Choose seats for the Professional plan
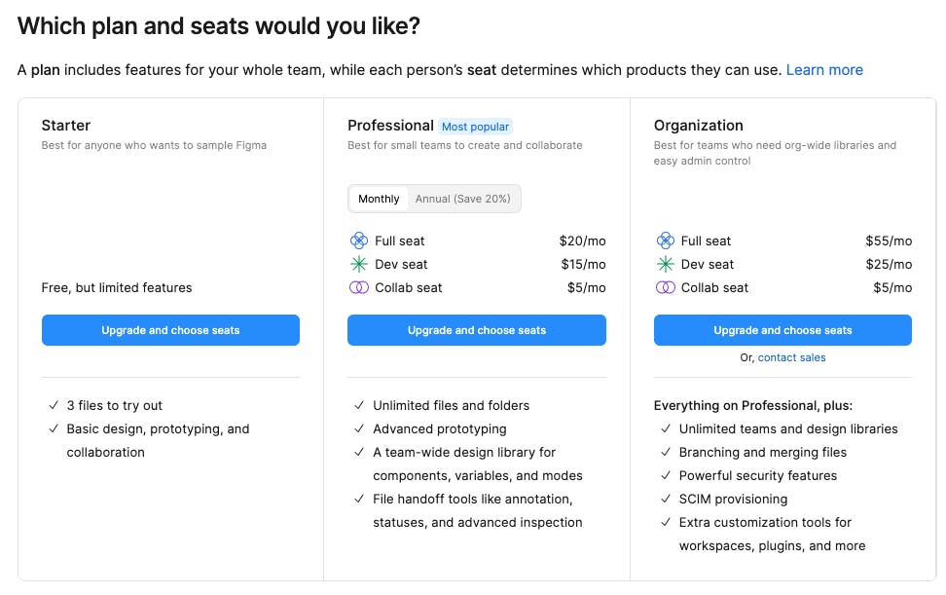Screen dimensions: 946x595 tap(477, 330)
